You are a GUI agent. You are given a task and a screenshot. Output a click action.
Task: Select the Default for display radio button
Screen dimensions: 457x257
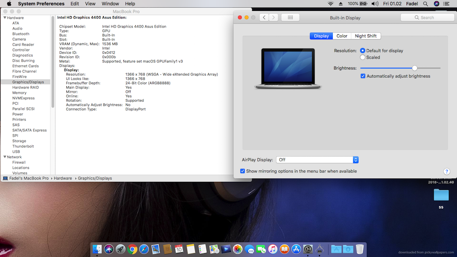[x=363, y=50]
